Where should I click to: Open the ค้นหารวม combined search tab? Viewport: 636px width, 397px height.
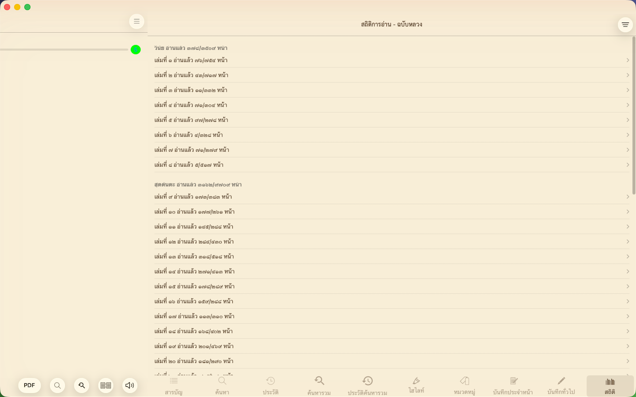coord(319,386)
